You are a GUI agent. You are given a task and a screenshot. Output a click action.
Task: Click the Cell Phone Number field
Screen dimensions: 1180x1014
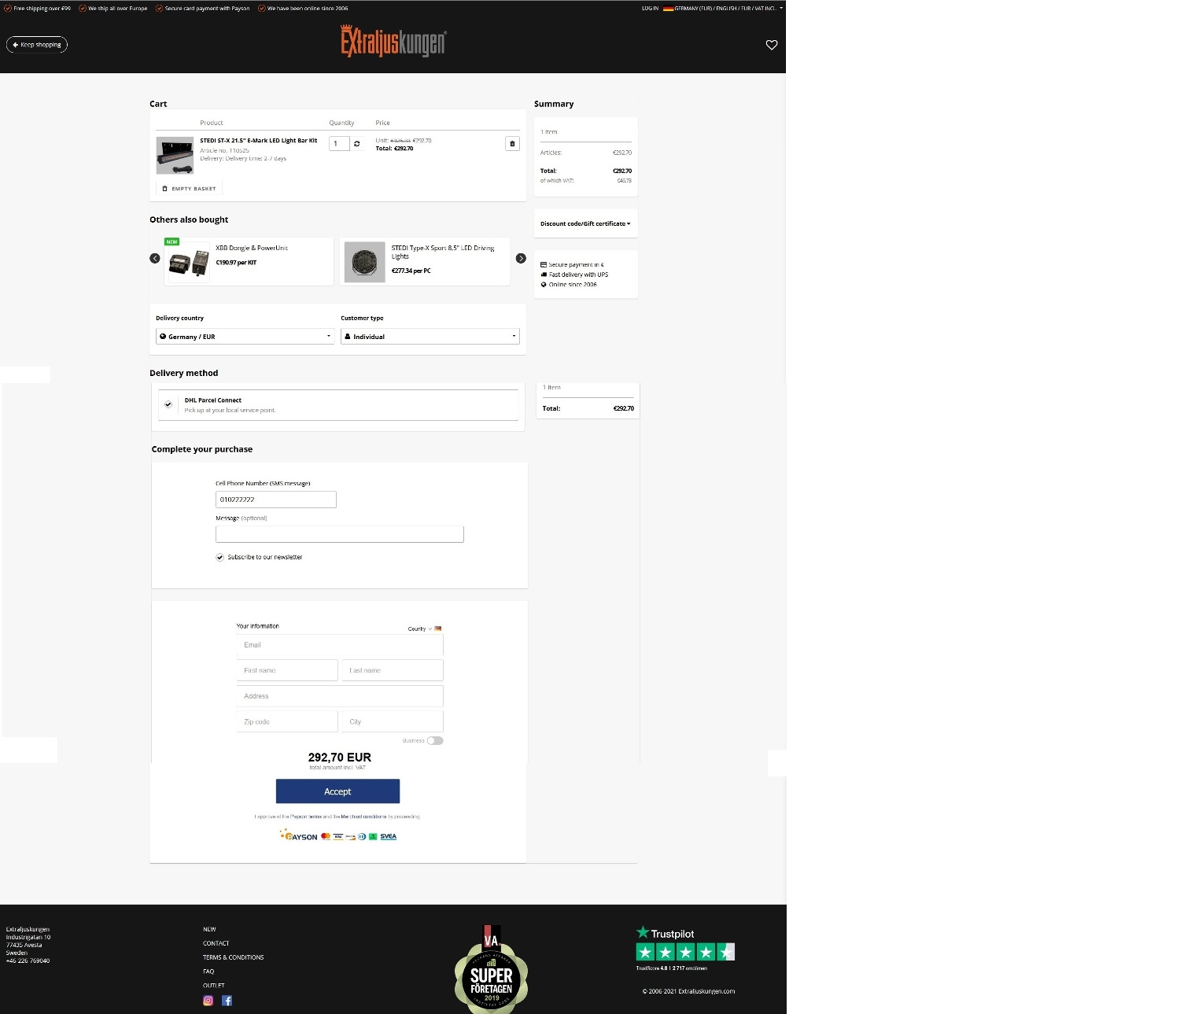(276, 500)
